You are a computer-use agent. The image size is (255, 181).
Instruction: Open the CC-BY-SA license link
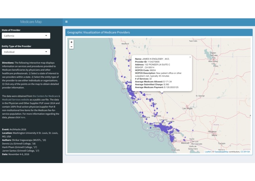coord(245,152)
